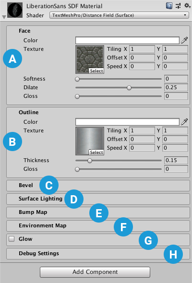Image resolution: width=192 pixels, height=283 pixels.
Task: Expand the Environment Map section
Action: pyautogui.click(x=98, y=226)
